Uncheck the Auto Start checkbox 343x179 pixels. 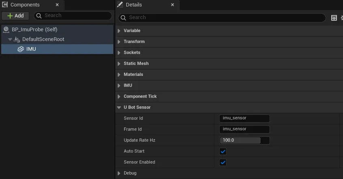pos(223,151)
